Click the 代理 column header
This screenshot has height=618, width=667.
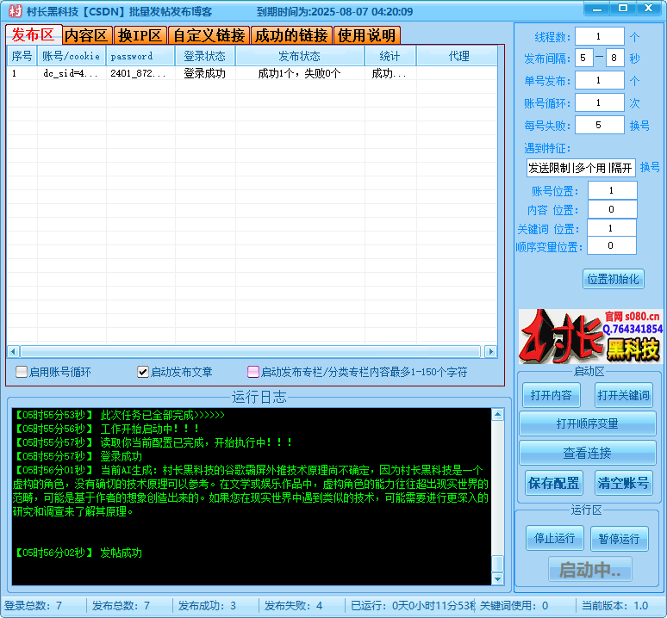(x=458, y=56)
